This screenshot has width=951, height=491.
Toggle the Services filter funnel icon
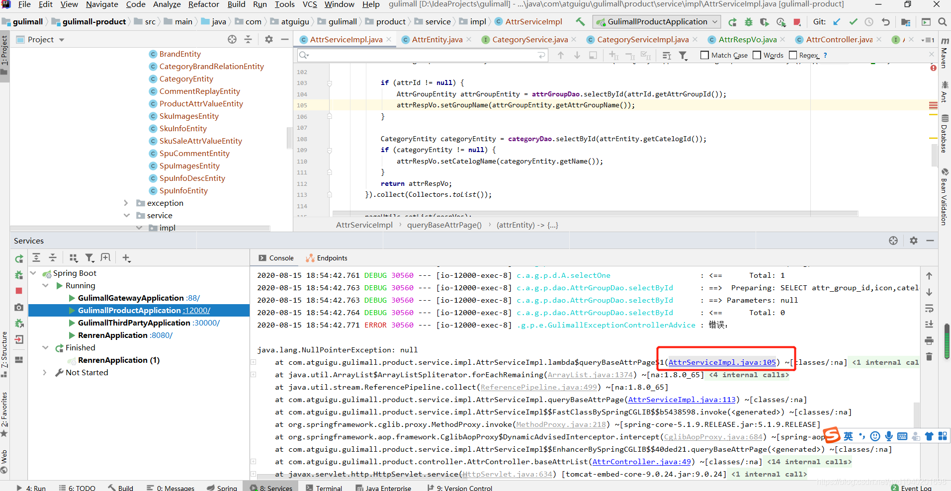tap(89, 257)
